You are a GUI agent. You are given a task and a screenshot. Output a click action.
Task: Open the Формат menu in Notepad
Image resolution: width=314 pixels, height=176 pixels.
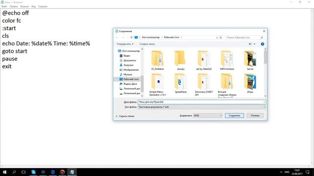(25, 6)
